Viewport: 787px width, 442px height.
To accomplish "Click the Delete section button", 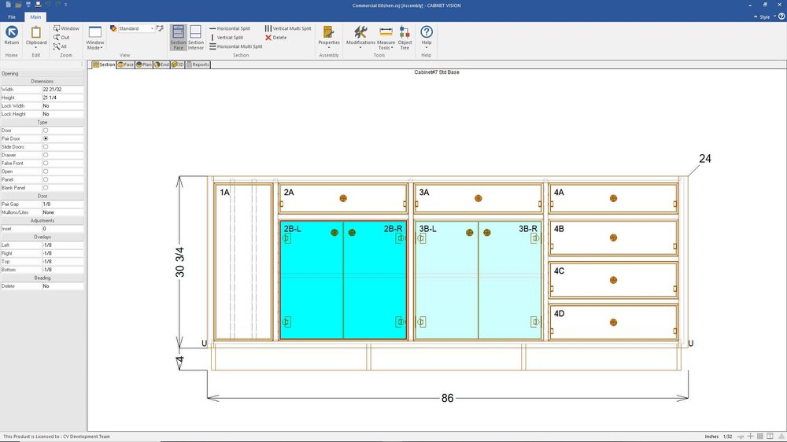I will 276,38.
